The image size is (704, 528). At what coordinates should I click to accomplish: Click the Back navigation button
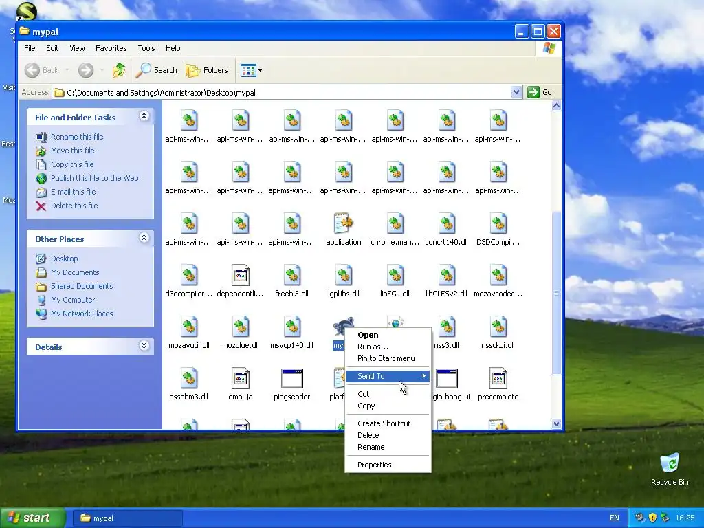41,70
